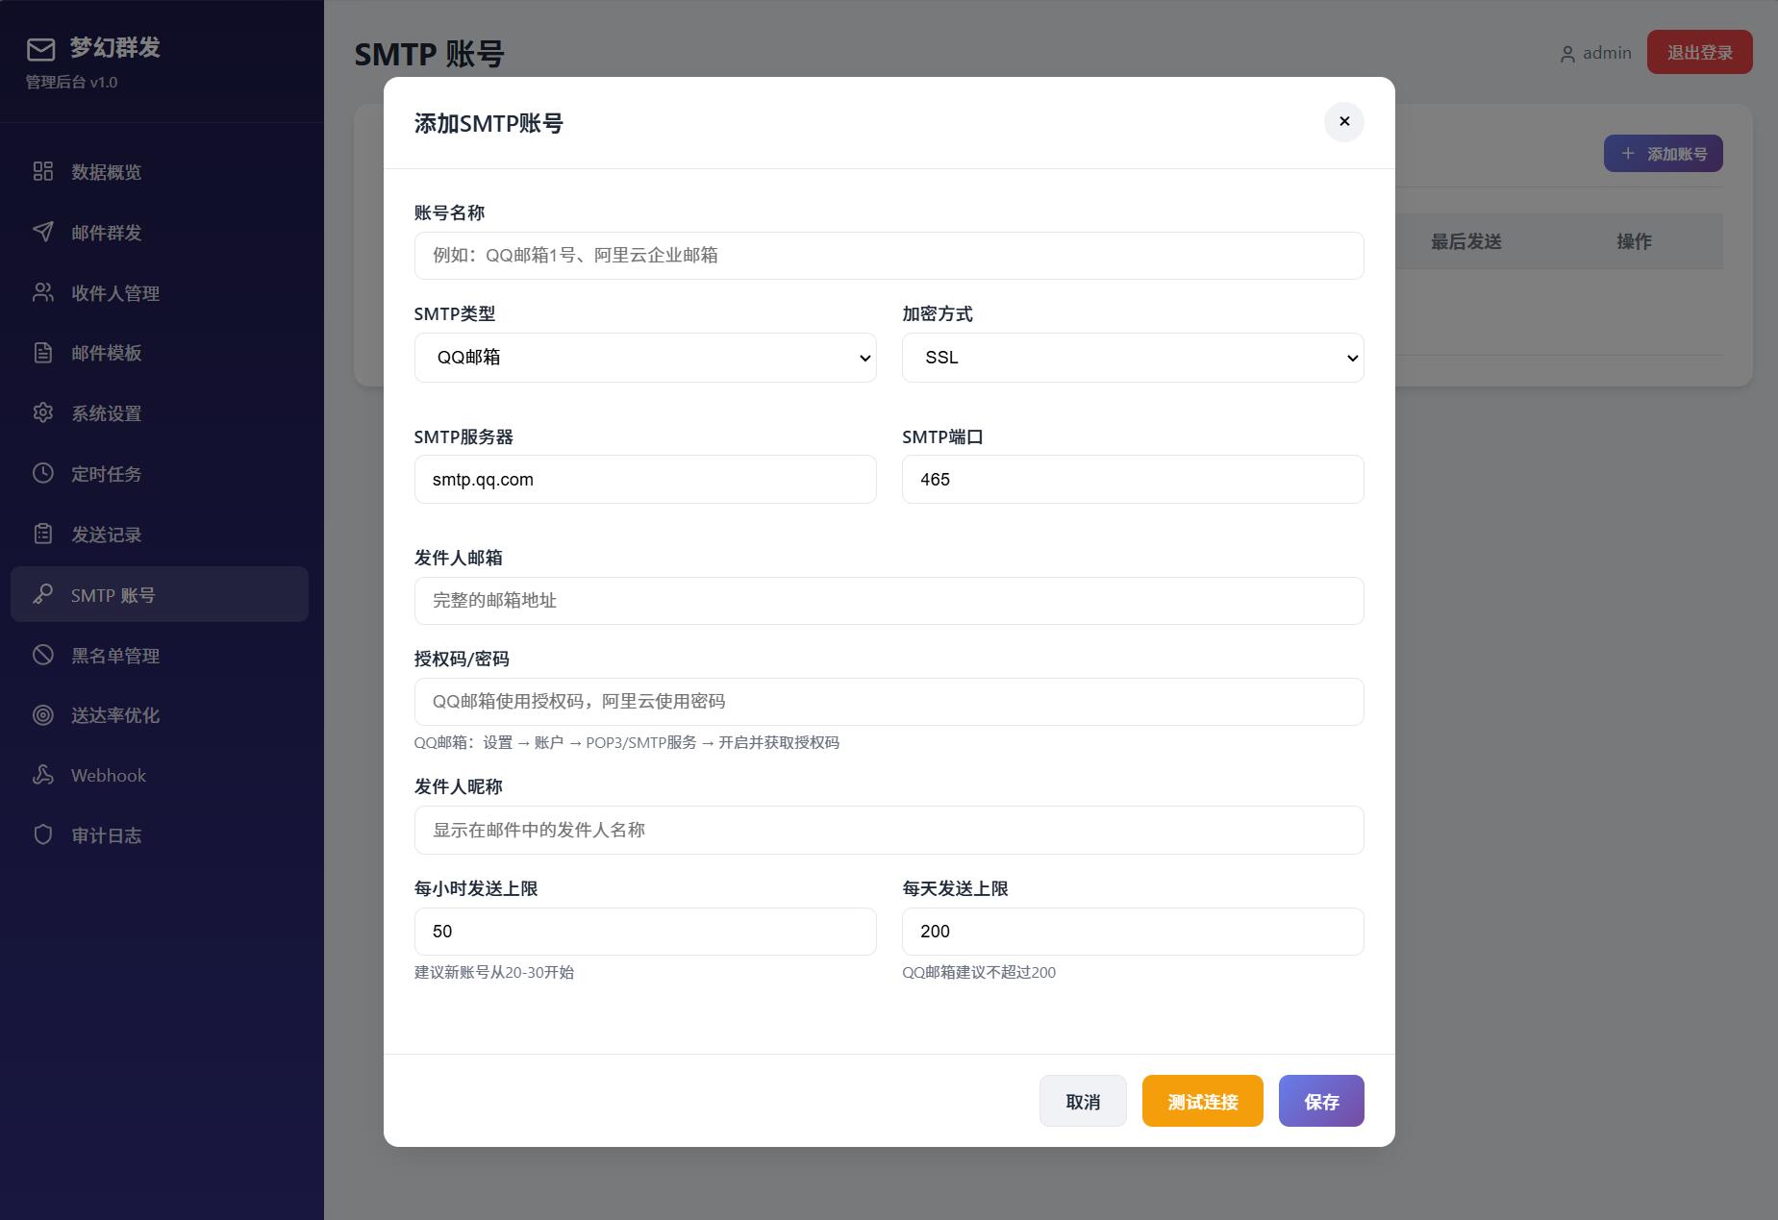Viewport: 1778px width, 1220px height.
Task: Click the 定时任务 clock icon
Action: pos(43,473)
